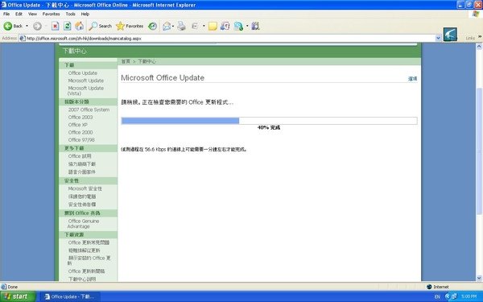Open the Tools menu
Image resolution: width=483 pixels, height=302 pixels.
tap(70, 14)
